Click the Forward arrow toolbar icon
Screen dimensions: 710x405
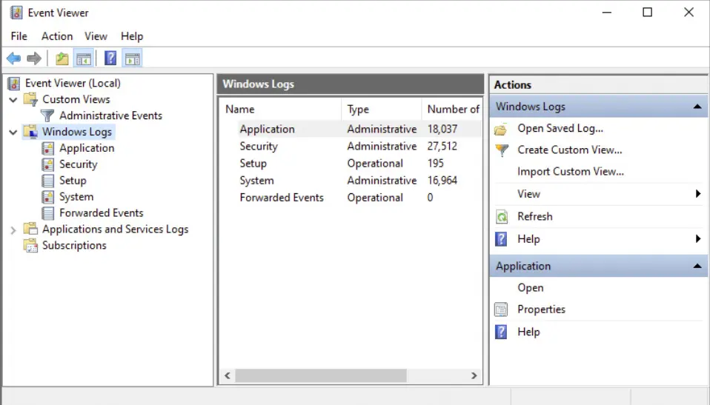point(33,58)
